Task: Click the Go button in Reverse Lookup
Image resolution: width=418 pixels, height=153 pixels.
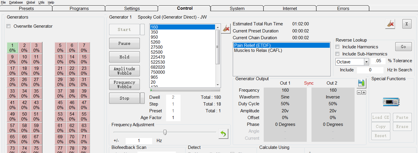Action: [x=403, y=47]
